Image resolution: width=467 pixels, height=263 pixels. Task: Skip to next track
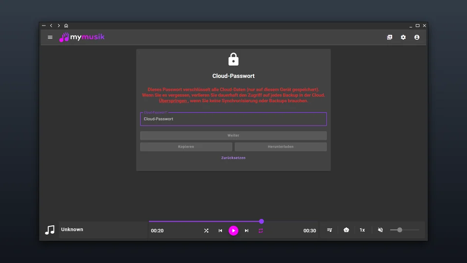[247, 230]
